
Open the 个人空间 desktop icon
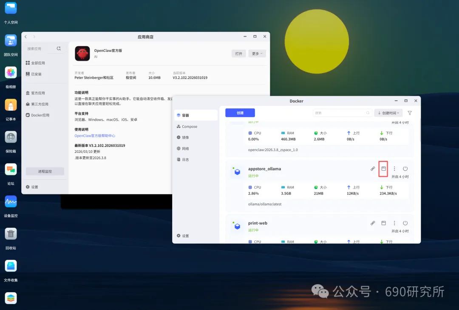pyautogui.click(x=11, y=8)
